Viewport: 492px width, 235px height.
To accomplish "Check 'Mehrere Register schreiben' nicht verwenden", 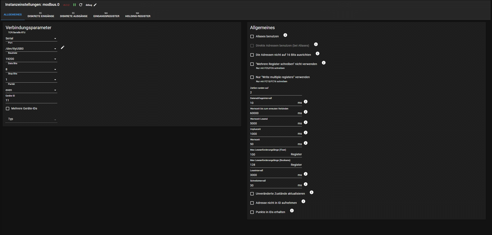I will pyautogui.click(x=252, y=64).
